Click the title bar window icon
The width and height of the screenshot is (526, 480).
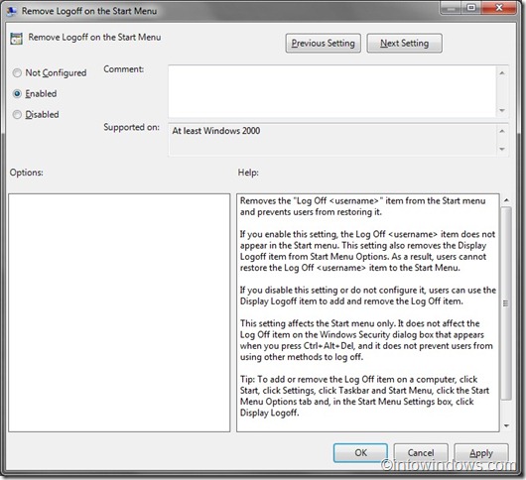coord(11,11)
